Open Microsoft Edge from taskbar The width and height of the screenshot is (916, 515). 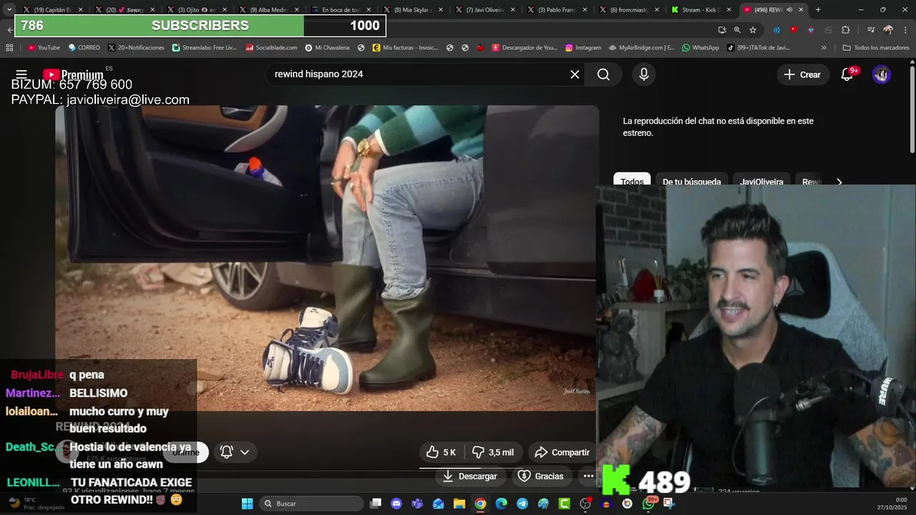[502, 504]
